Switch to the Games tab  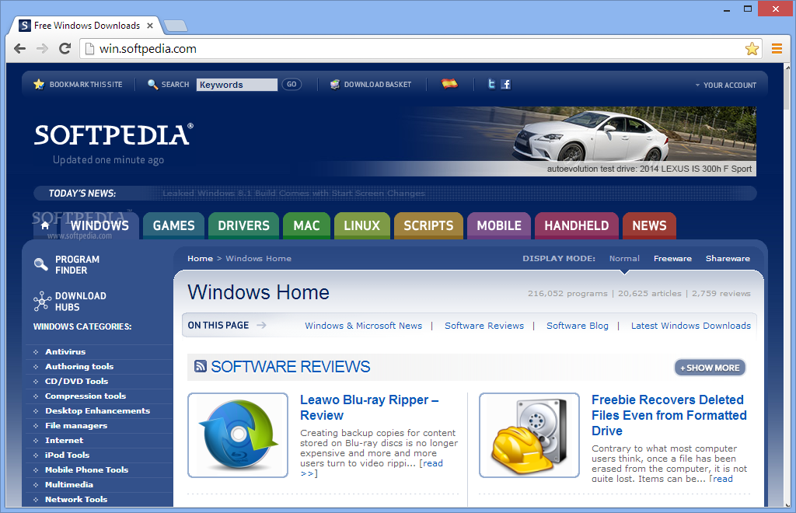[173, 226]
